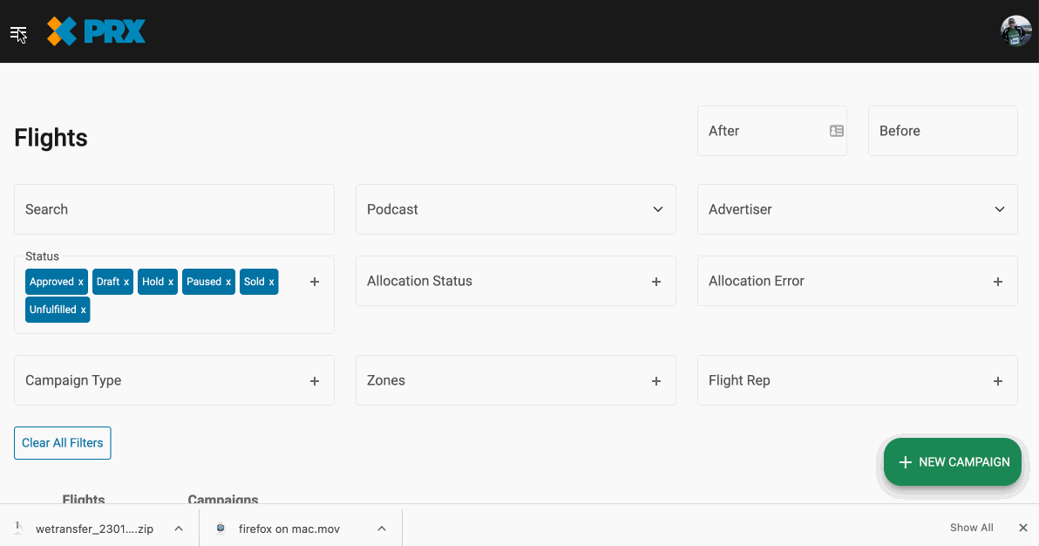Open the Podcast dropdown
1039x546 pixels.
pos(515,209)
